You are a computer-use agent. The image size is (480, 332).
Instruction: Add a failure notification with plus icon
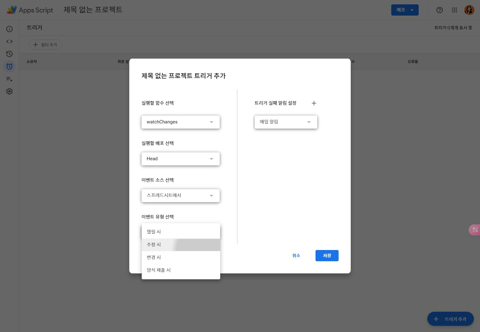click(314, 103)
